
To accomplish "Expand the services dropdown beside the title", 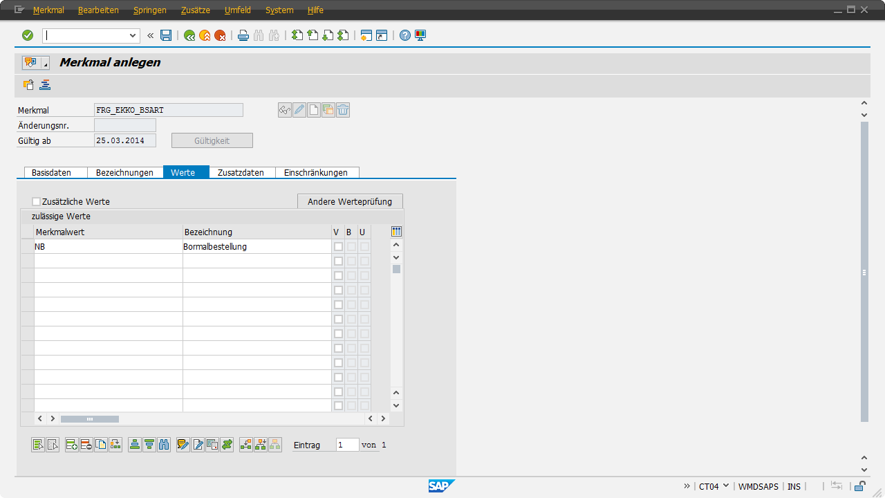I will pyautogui.click(x=46, y=64).
